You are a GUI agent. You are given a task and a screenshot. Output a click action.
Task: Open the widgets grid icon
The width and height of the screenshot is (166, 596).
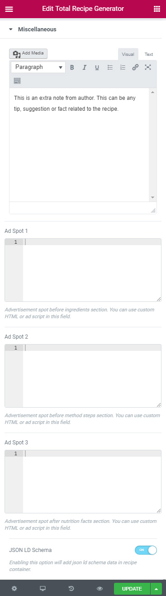click(x=157, y=9)
